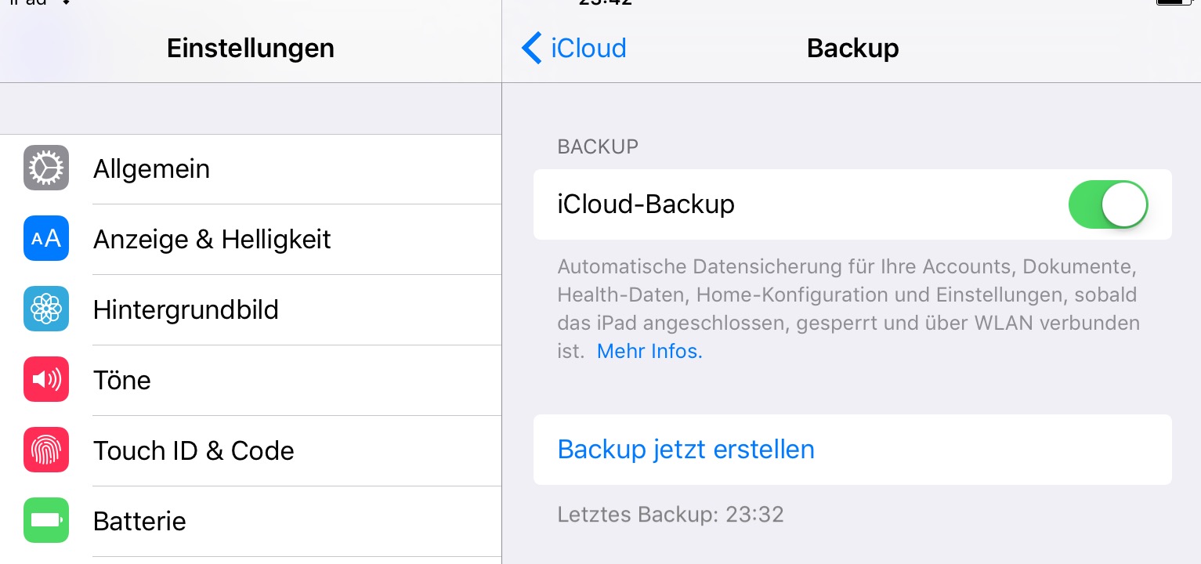
Task: Tap the fingerprint Touch ID icon
Action: pos(46,450)
